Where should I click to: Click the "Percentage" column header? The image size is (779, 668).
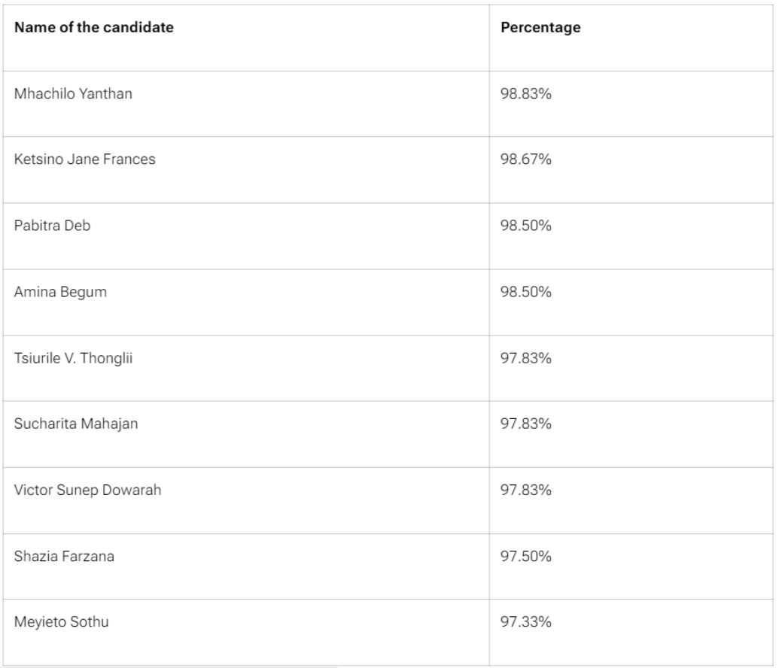540,28
